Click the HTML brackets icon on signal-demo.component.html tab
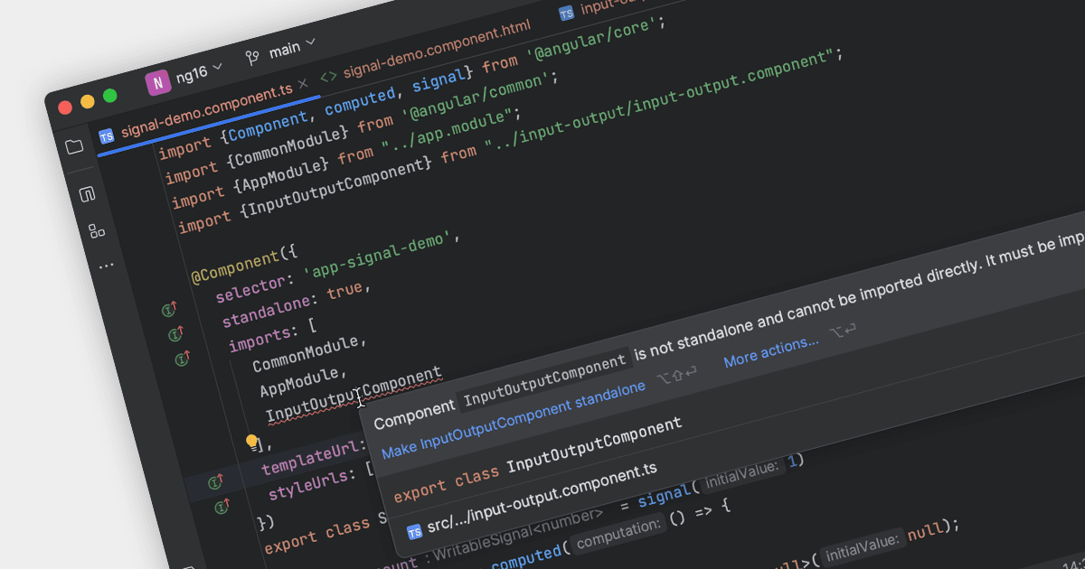This screenshot has width=1085, height=569. 329,76
